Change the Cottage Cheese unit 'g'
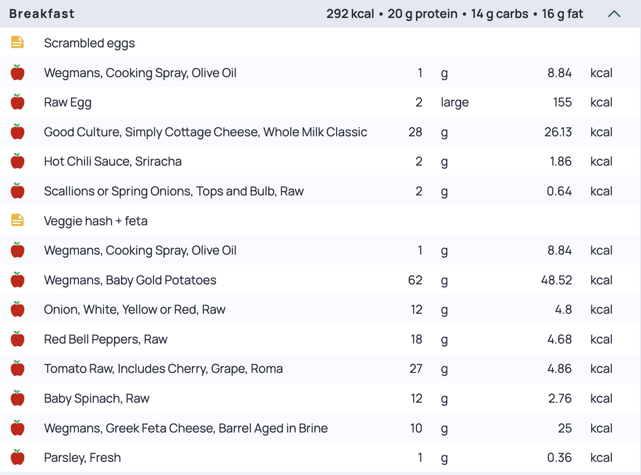The image size is (641, 475). 445,132
